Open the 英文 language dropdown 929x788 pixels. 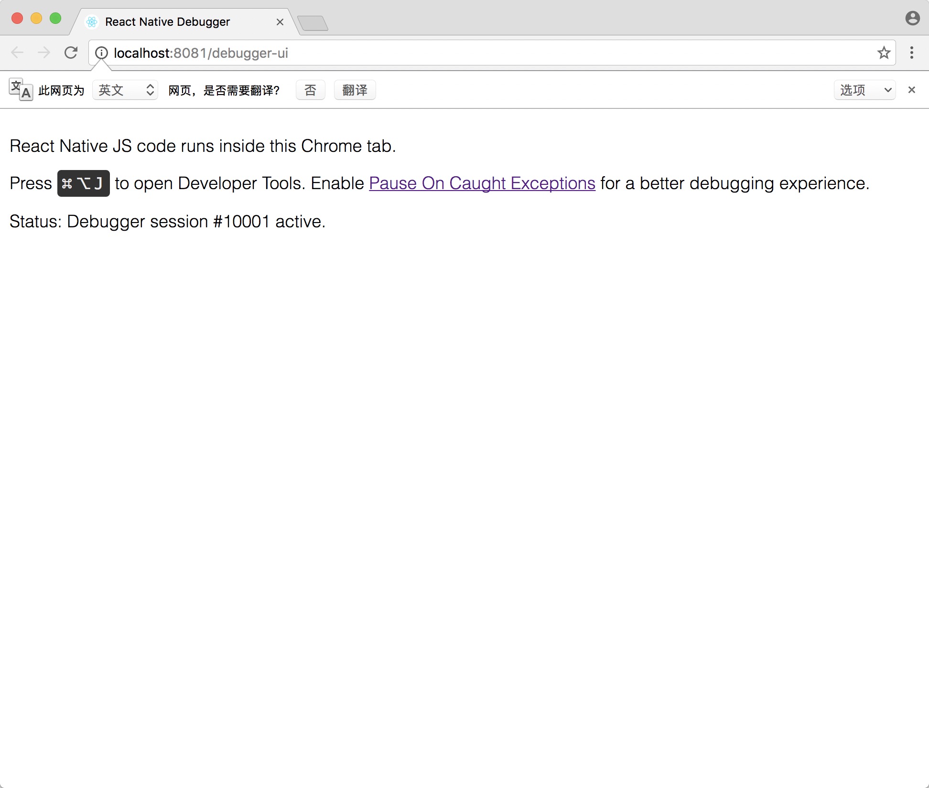click(x=125, y=90)
